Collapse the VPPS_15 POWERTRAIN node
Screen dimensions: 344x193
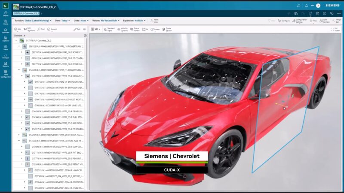(19, 70)
